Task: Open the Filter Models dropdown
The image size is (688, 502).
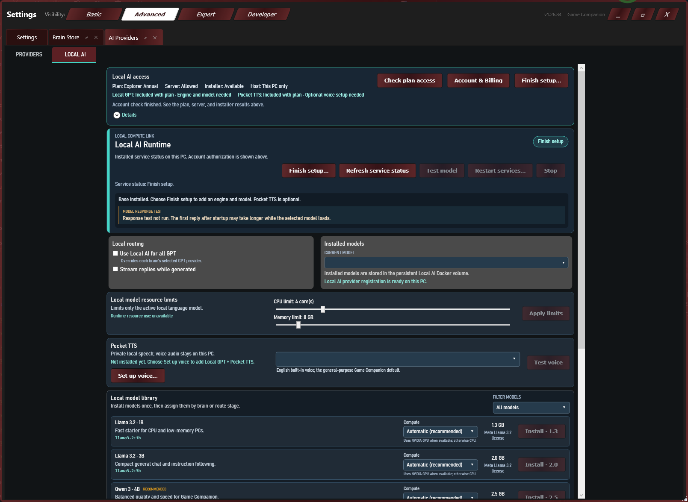Action: (531, 408)
